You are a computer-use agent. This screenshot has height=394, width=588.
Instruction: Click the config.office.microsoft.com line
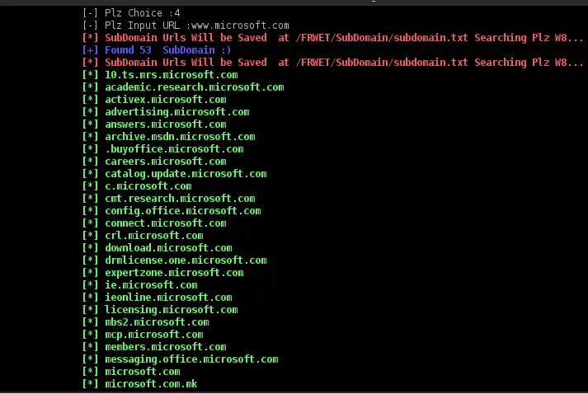[182, 211]
